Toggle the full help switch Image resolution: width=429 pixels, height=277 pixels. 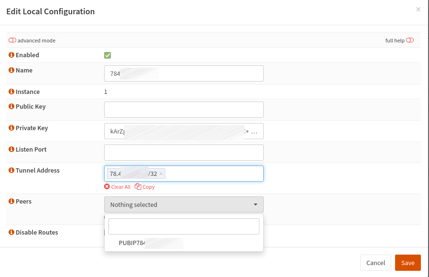click(410, 41)
